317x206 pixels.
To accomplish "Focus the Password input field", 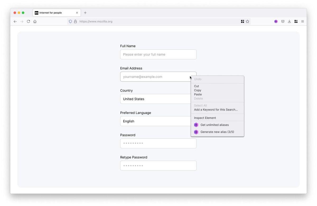I will (x=158, y=143).
